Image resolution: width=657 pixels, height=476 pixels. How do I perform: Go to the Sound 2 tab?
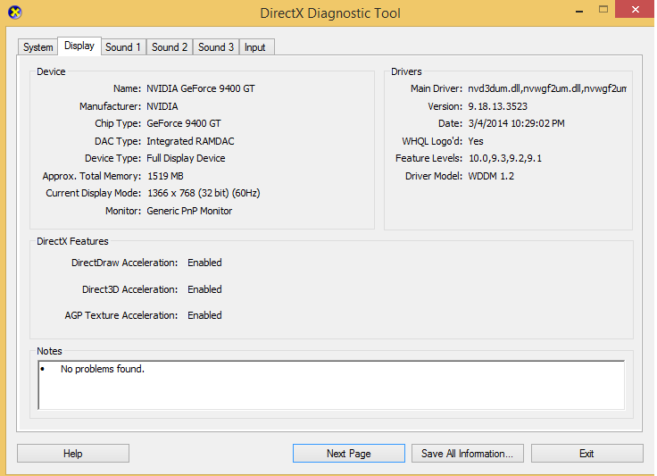170,47
